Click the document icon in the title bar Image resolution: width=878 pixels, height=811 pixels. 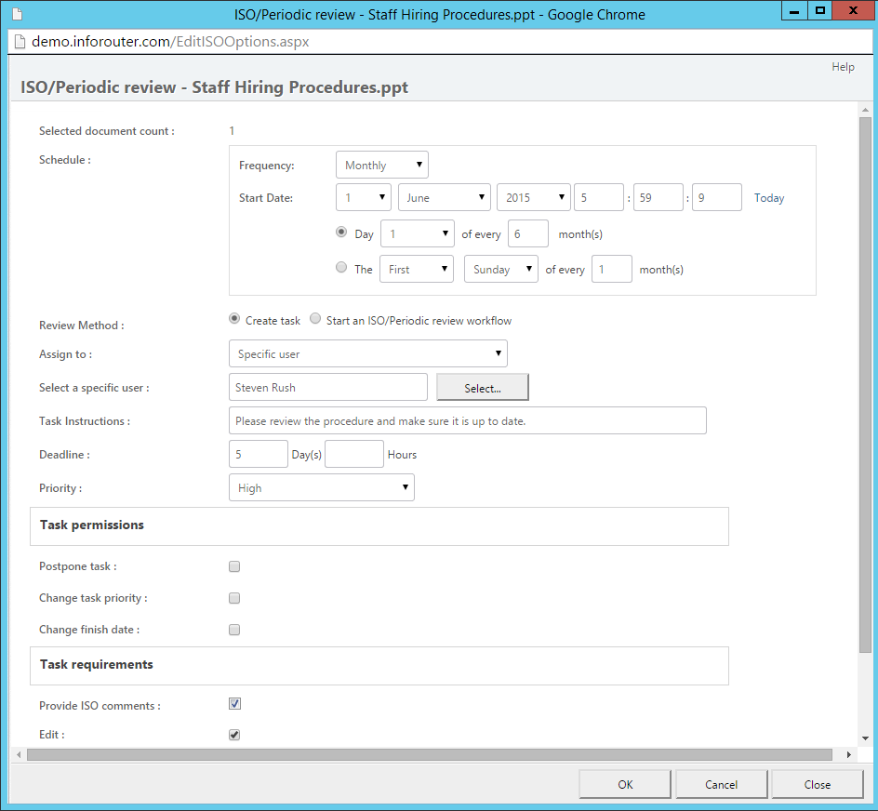(18, 14)
